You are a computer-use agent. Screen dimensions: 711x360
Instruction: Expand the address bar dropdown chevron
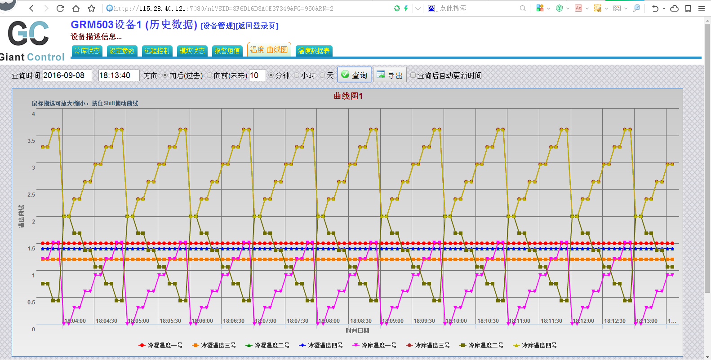click(418, 8)
